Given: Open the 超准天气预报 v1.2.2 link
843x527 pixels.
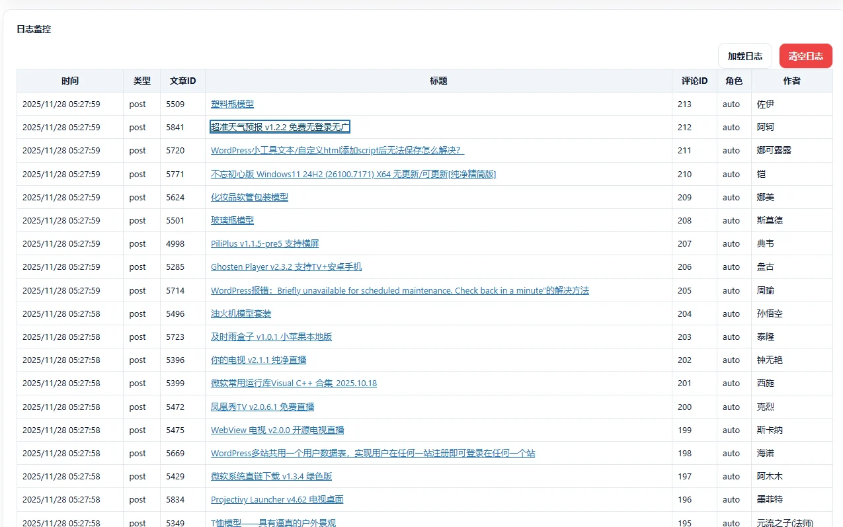Looking at the screenshot, I should (x=280, y=127).
